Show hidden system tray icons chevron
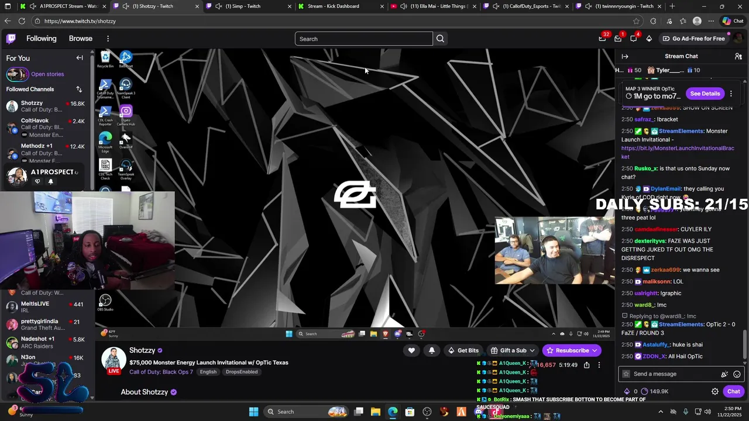This screenshot has width=749, height=421. [x=661, y=412]
